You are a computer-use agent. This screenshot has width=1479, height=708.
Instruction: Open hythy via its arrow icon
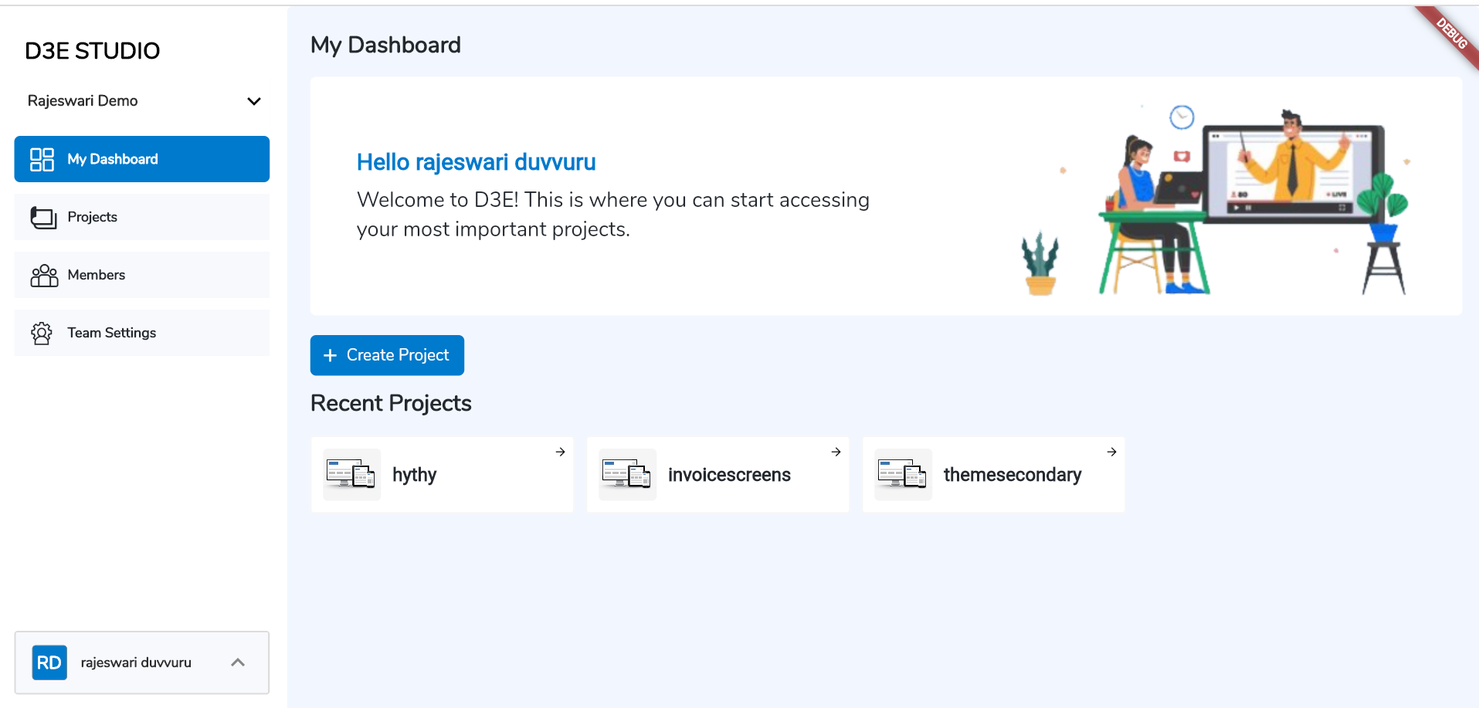[561, 452]
